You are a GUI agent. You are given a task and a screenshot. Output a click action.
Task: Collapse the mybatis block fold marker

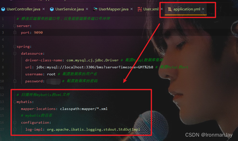pyautogui.click(x=15, y=102)
